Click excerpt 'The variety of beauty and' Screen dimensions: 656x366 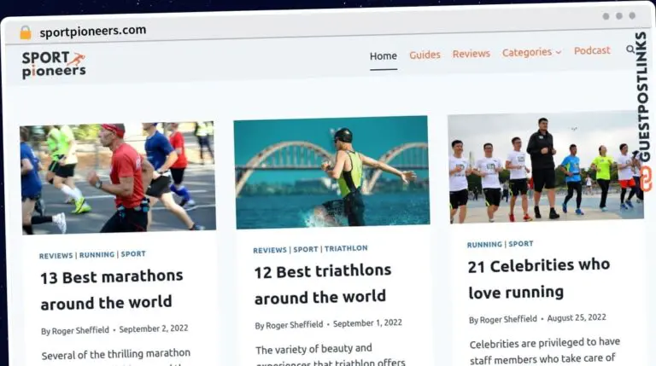pyautogui.click(x=313, y=349)
